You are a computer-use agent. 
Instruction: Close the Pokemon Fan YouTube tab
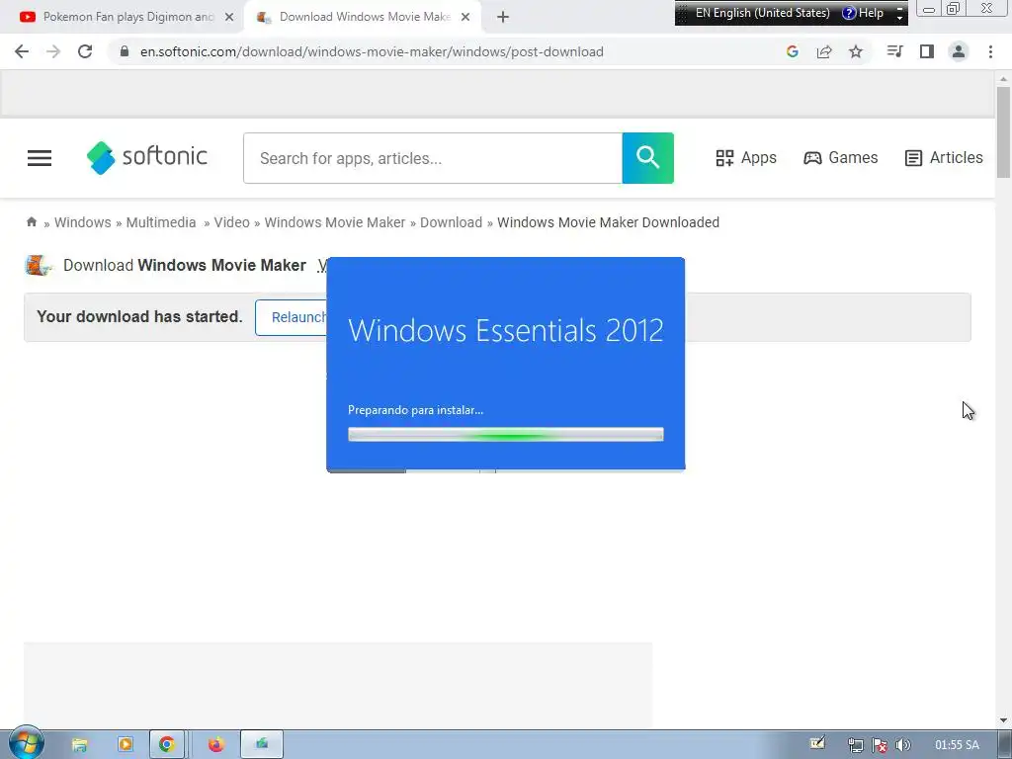(229, 17)
